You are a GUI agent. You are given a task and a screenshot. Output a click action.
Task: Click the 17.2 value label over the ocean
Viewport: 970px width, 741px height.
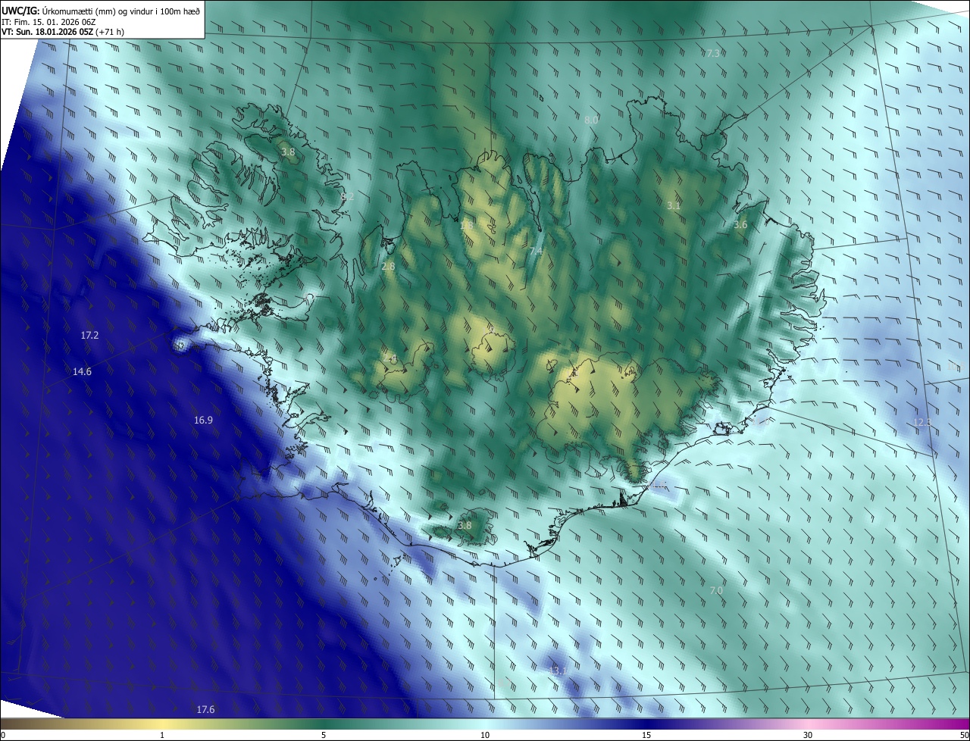click(x=89, y=335)
